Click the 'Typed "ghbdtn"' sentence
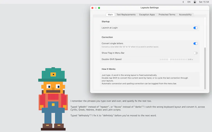Screen dimensions: 212x132 coord(138,108)
